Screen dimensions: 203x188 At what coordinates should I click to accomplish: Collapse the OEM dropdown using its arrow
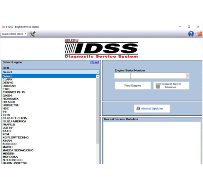tap(98, 72)
